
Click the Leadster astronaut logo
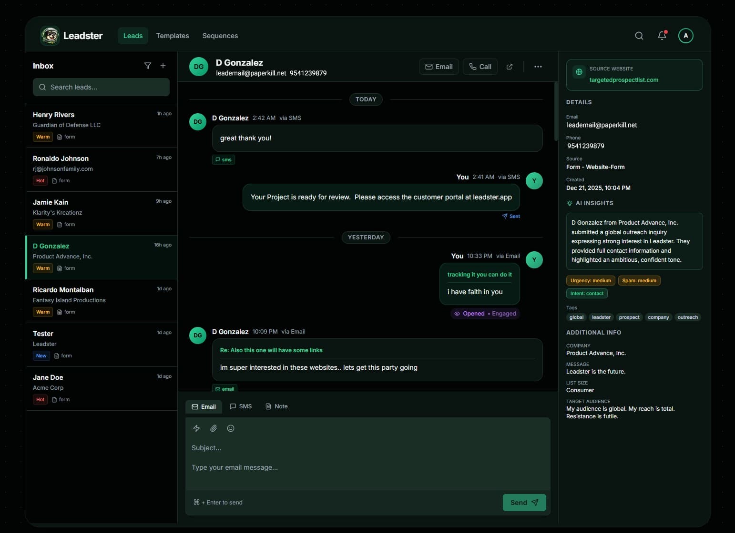[x=50, y=35]
